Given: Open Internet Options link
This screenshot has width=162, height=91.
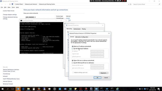Looking at the screenshot, I should point(8,81).
